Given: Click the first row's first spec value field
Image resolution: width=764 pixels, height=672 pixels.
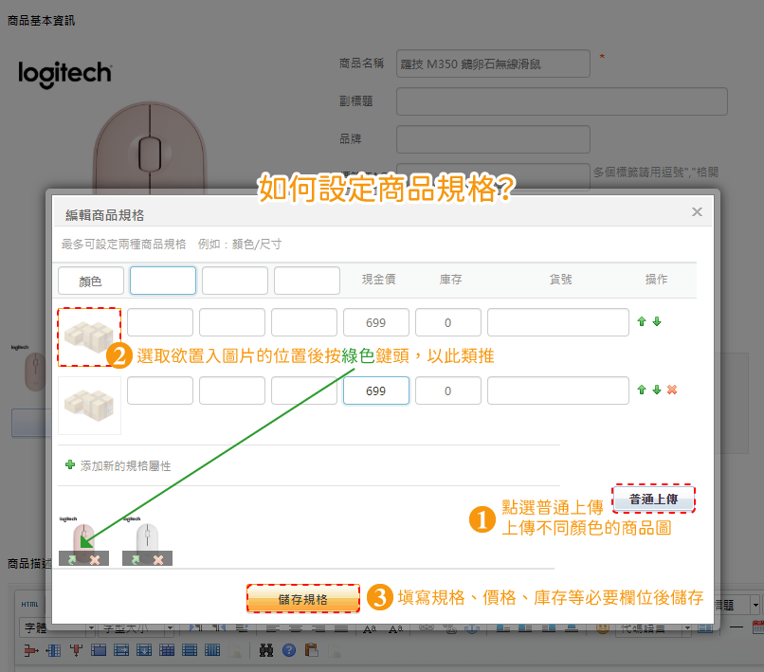Looking at the screenshot, I should coord(160,322).
